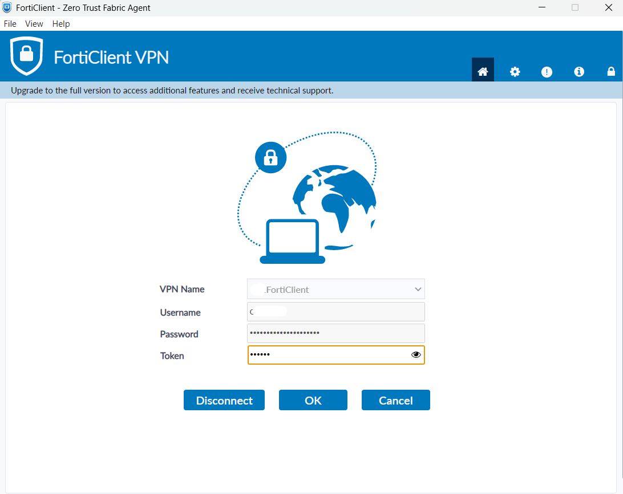Click the FortiClient shield logo
Viewport: 623px width, 494px height.
pyautogui.click(x=27, y=56)
